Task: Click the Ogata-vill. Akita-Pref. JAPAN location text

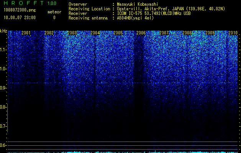Action: 171,9
